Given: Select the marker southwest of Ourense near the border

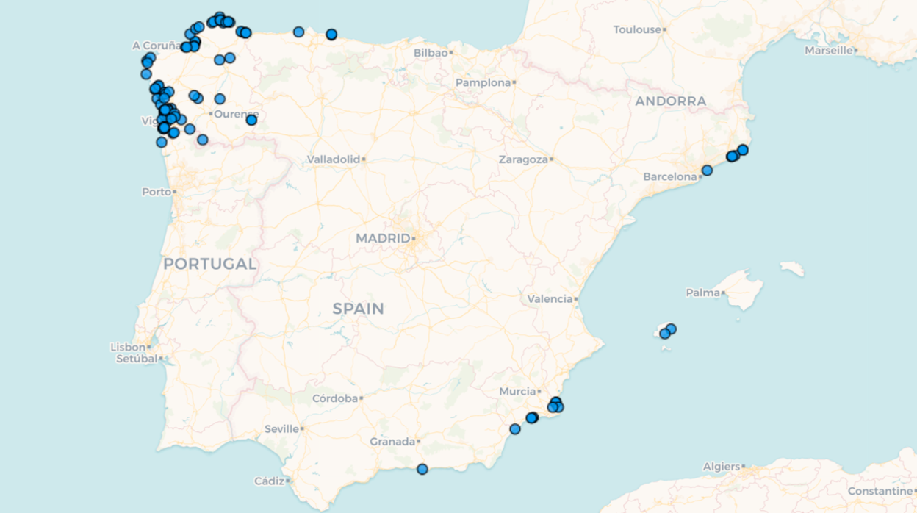Looking at the screenshot, I should [203, 140].
